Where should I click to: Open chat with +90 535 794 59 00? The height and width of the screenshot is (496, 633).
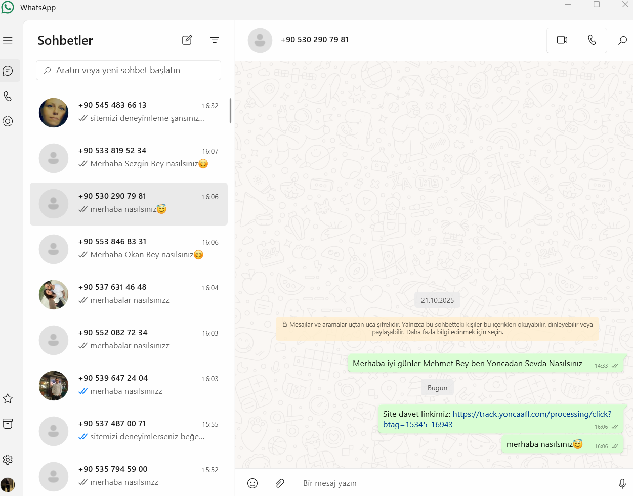(129, 477)
